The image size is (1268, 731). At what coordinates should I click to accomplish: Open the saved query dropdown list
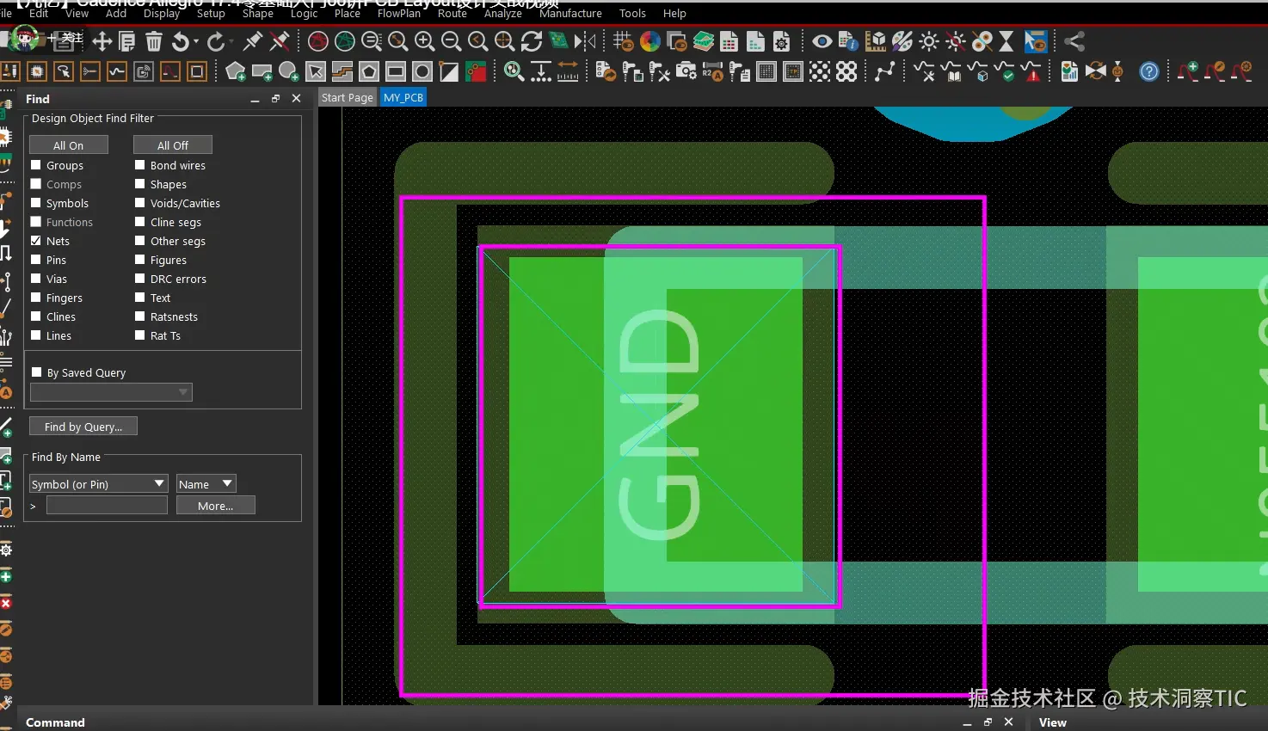(111, 392)
